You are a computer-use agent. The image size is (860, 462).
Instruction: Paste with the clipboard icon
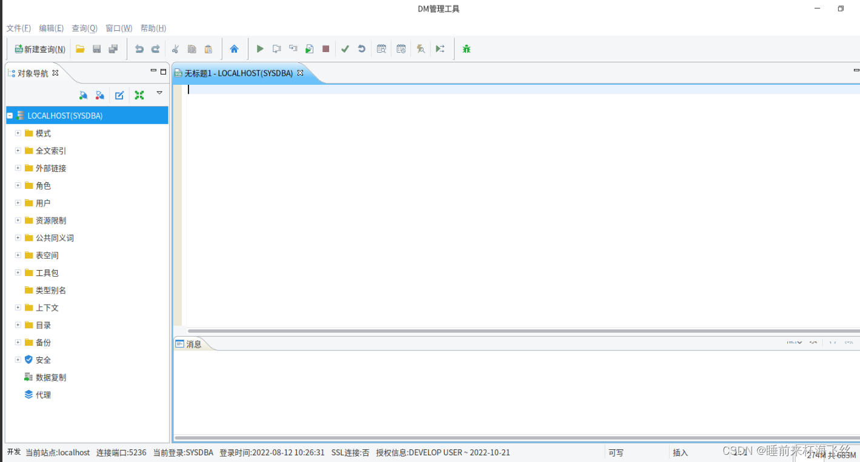point(208,49)
